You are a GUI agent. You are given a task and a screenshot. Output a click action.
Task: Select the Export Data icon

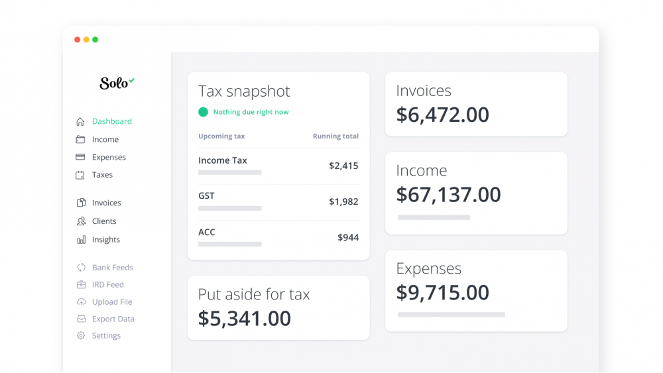81,319
